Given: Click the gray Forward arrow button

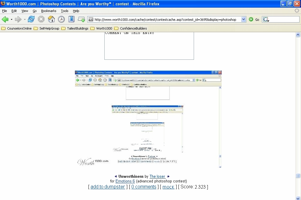Looking at the screenshot, I should (18, 19).
